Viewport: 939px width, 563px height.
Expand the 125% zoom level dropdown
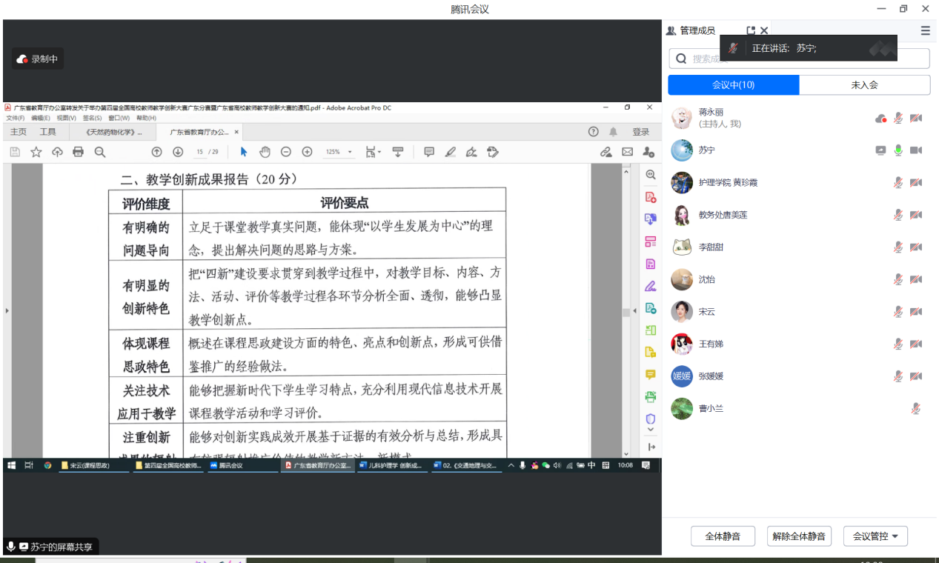(x=350, y=152)
